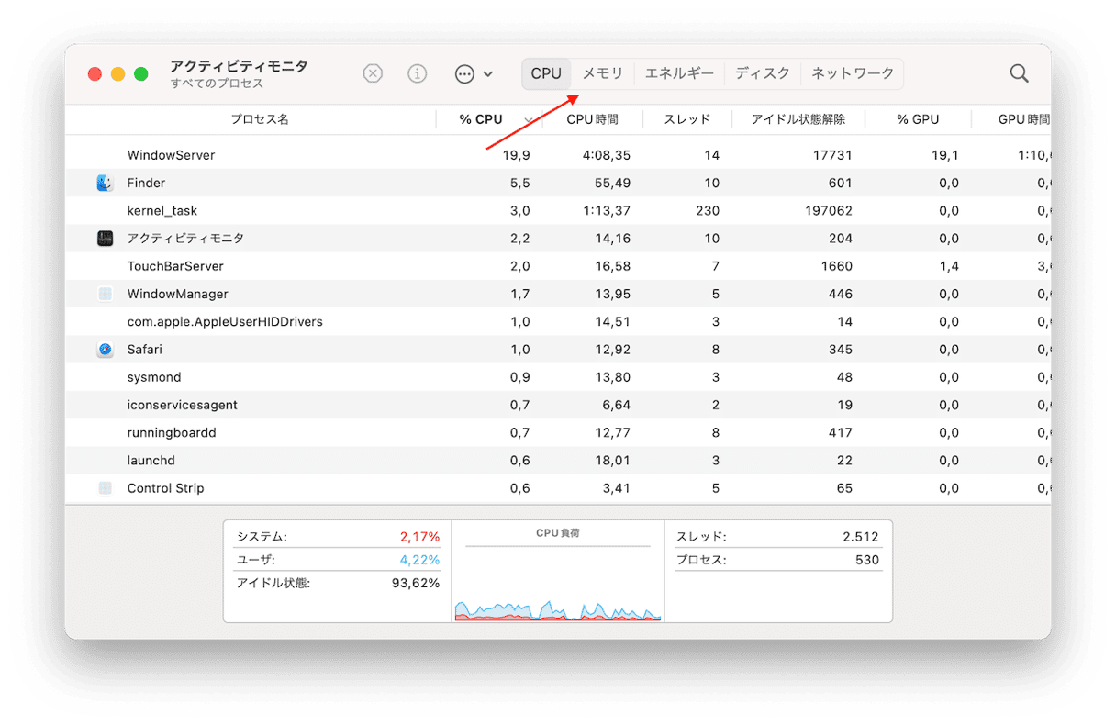Click the スレッド total 2.512
The width and height of the screenshot is (1116, 725).
click(861, 537)
